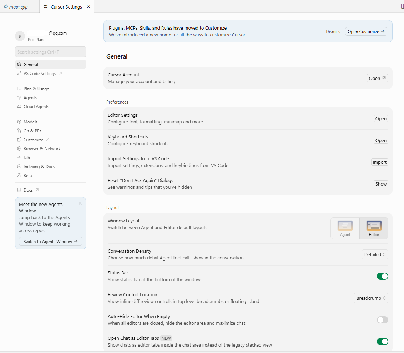Select the Cursor Settings tab
The image size is (404, 353).
[66, 7]
